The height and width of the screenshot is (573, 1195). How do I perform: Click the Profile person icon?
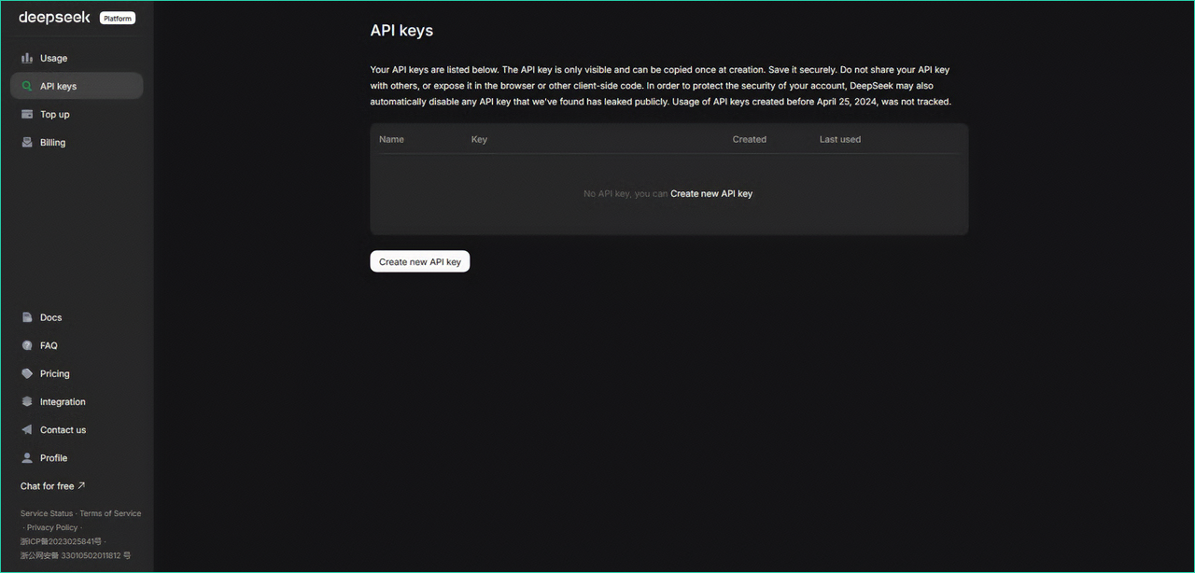coord(27,457)
